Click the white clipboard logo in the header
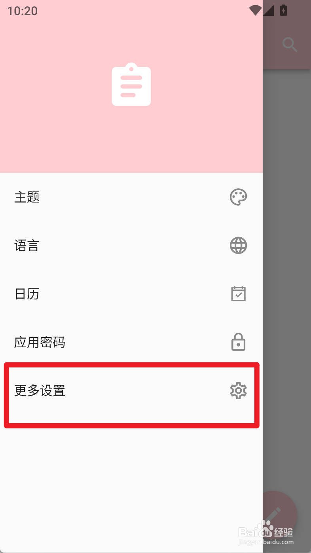311x553 pixels. [131, 84]
